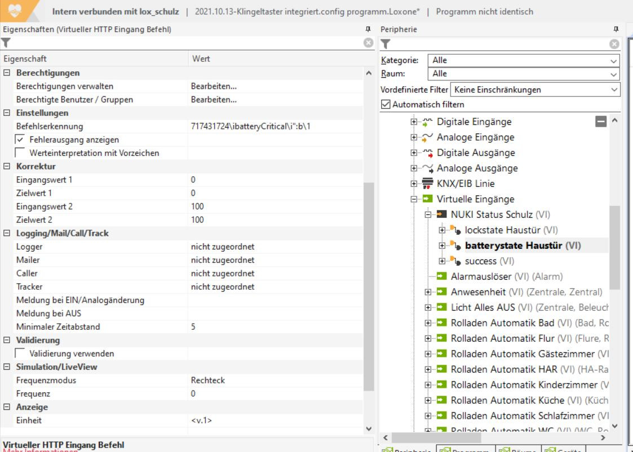Pin the Peripherie panel
This screenshot has height=452, width=633.
point(616,29)
